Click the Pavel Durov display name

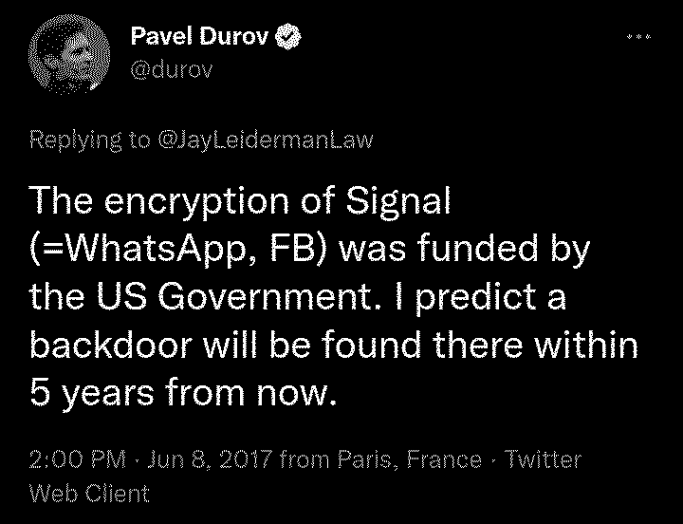click(x=199, y=37)
